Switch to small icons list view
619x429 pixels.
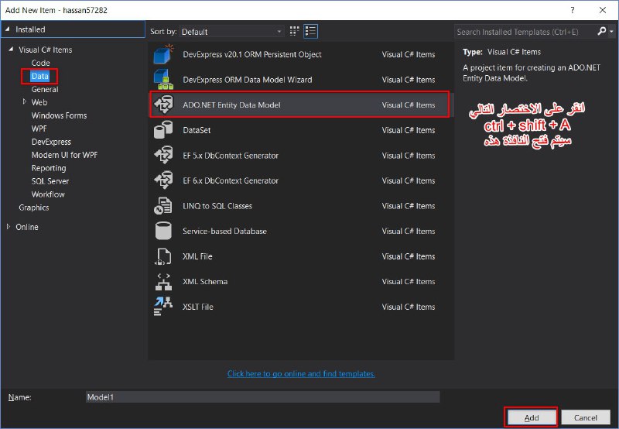click(311, 32)
